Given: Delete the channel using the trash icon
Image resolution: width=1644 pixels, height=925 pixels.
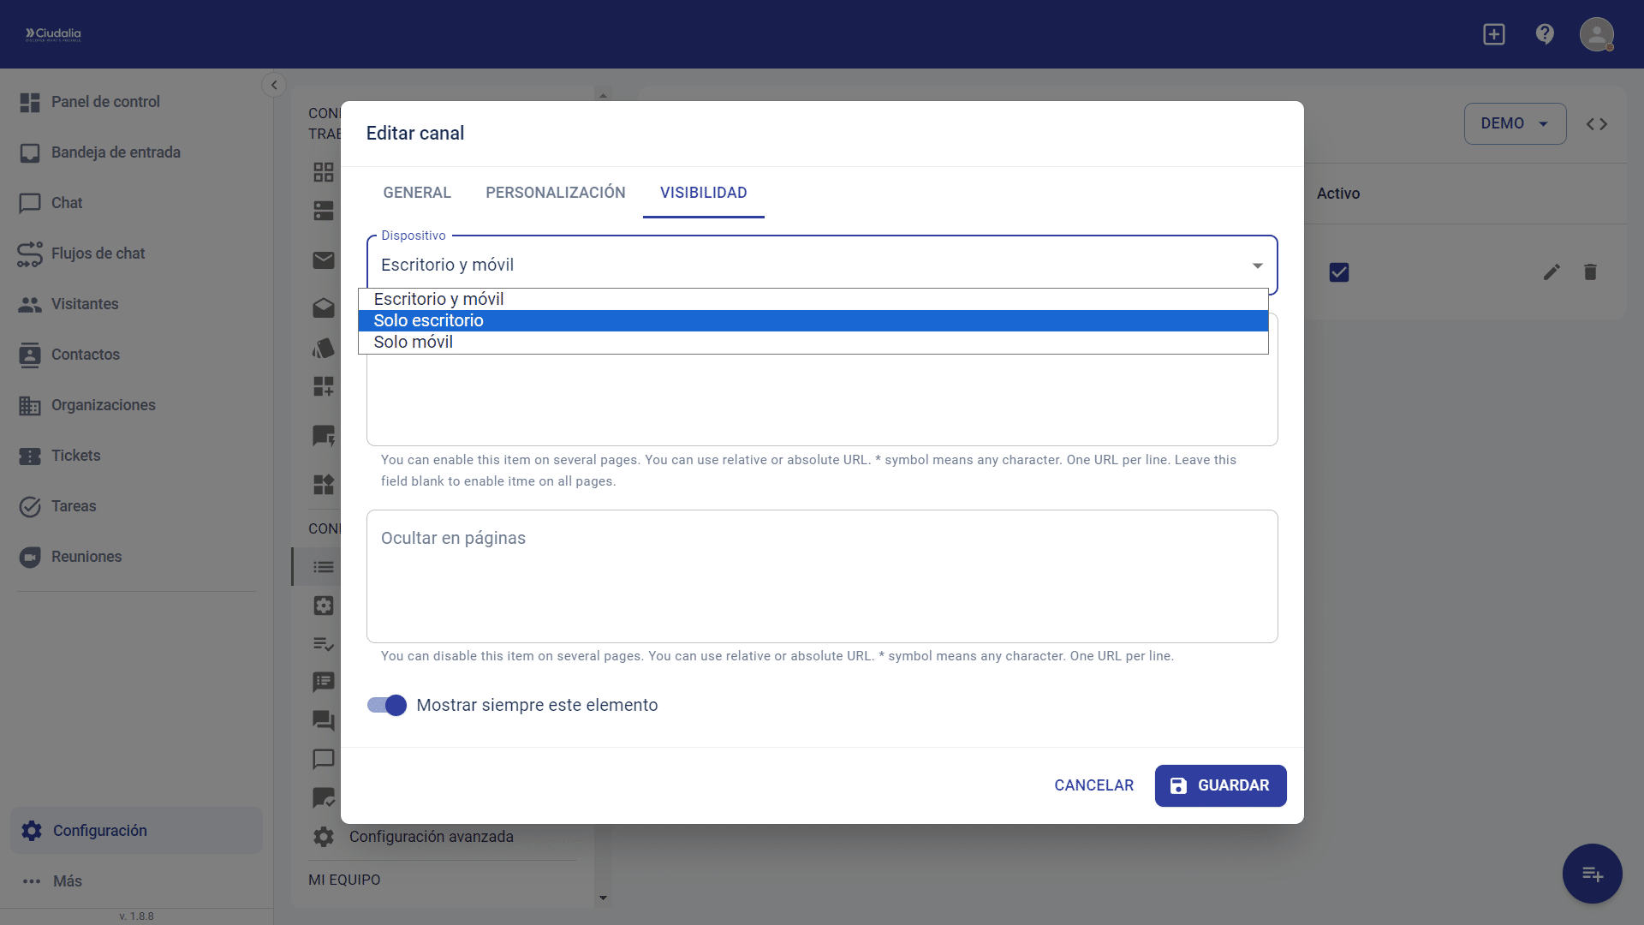Looking at the screenshot, I should [1591, 272].
